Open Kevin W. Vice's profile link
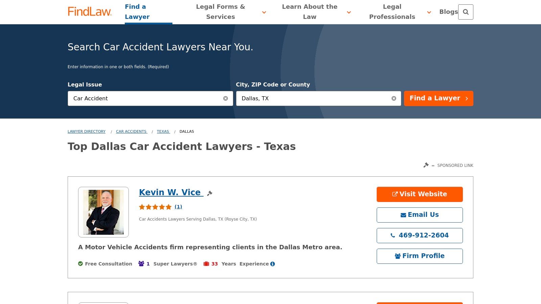The width and height of the screenshot is (541, 304). click(x=170, y=192)
